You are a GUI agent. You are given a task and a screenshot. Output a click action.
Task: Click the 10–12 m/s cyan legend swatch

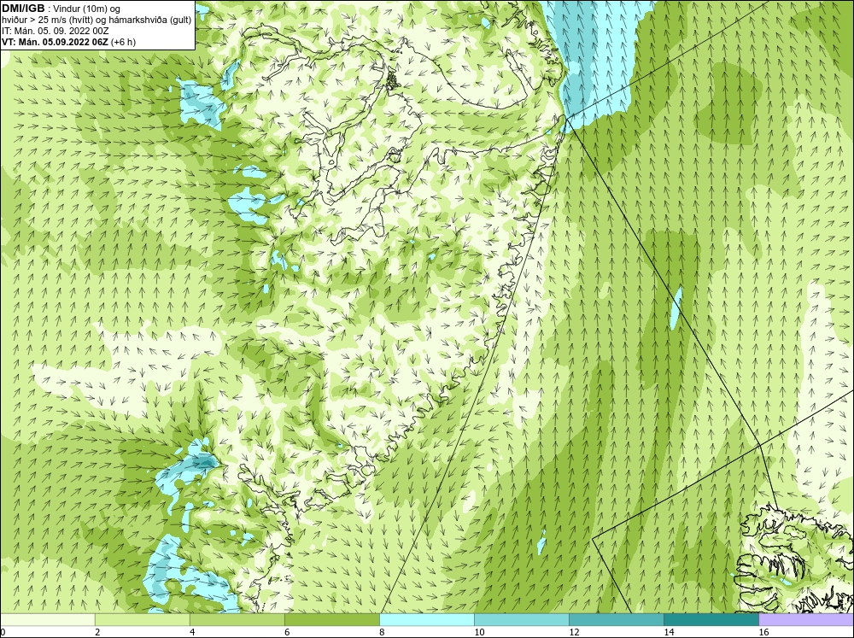pos(521,620)
